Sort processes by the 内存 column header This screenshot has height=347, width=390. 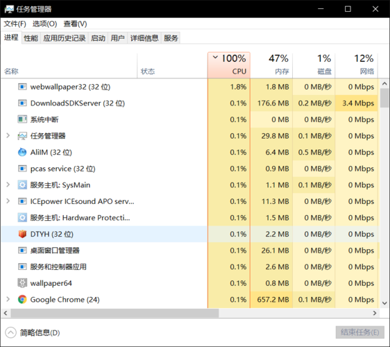(271, 65)
